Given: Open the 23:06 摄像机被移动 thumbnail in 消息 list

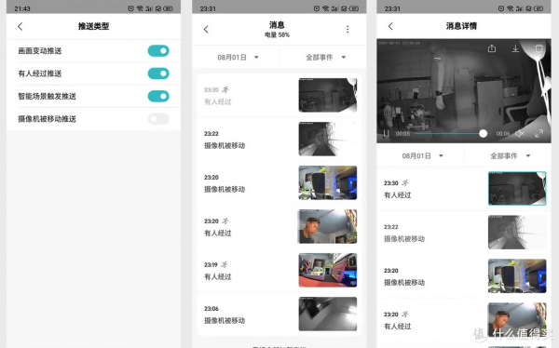Looking at the screenshot, I should pos(328,314).
